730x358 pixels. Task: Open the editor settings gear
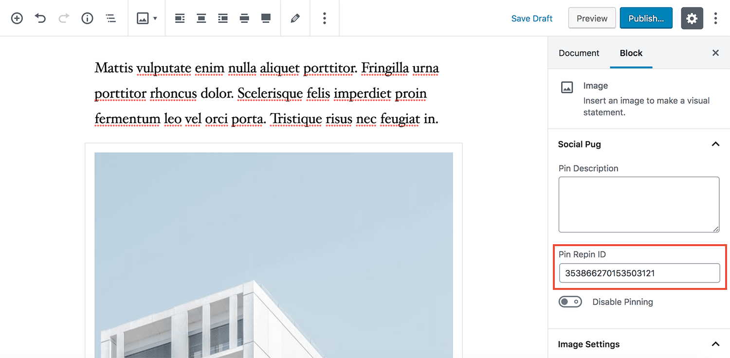pos(692,18)
